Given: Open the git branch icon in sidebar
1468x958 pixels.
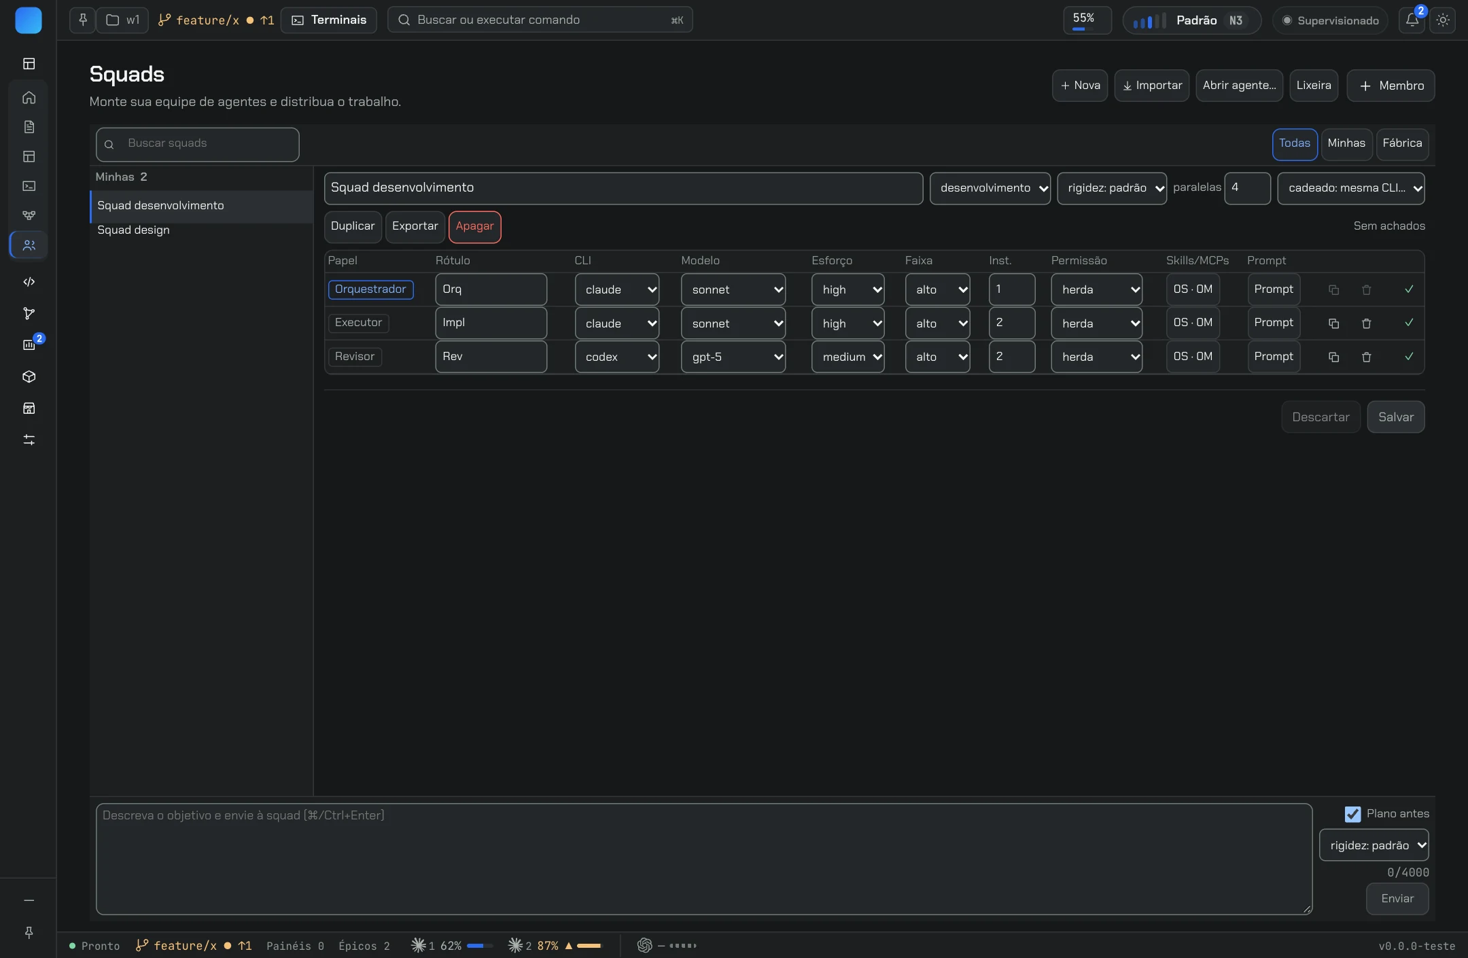Looking at the screenshot, I should (x=29, y=313).
